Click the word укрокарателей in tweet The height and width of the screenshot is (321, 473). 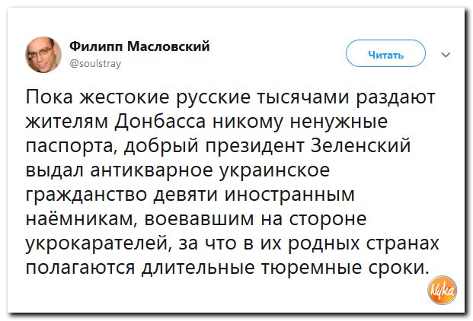[98, 243]
